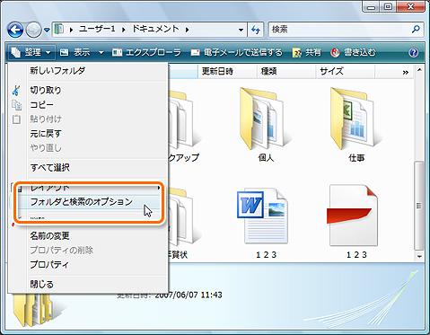430x335 pixels.
Task: Click エクスプローラ in the toolbar
Action: click(x=146, y=53)
